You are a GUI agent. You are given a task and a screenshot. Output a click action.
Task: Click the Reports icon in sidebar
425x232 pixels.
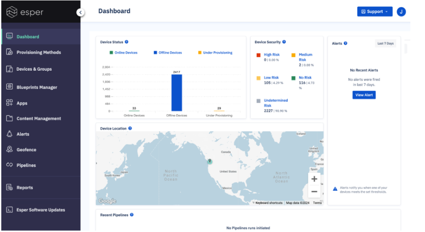[10, 187]
